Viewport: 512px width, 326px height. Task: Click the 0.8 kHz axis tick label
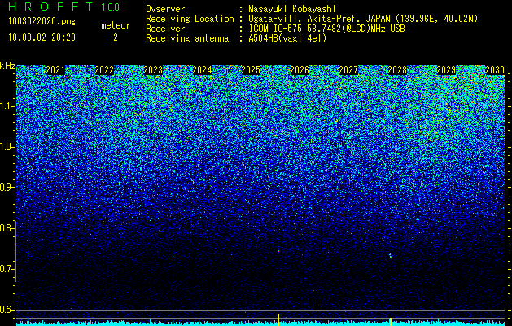coord(6,228)
